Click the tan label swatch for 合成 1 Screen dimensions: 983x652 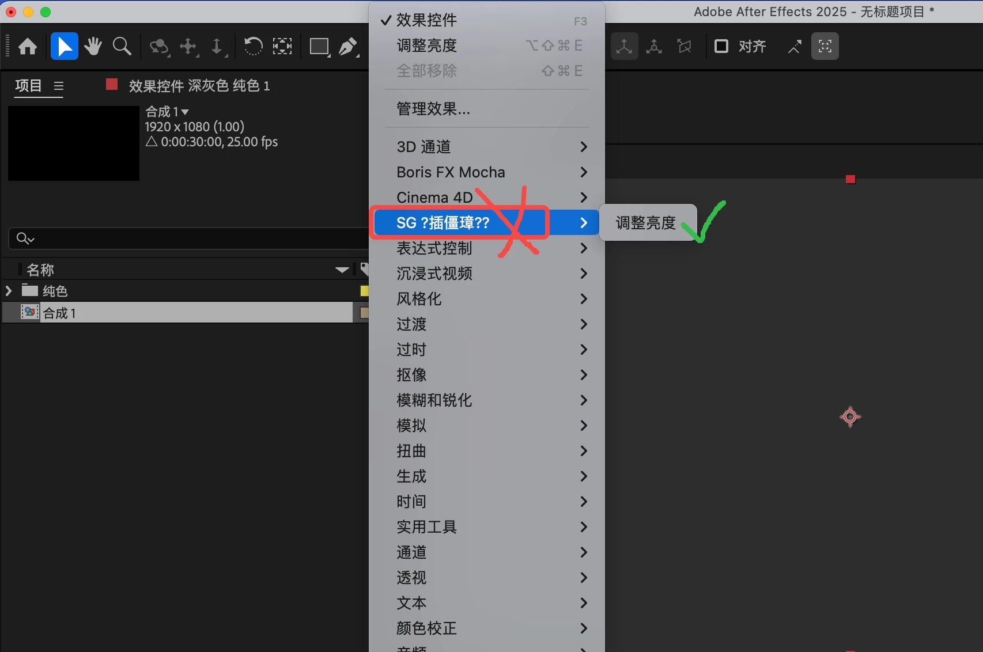pos(364,313)
